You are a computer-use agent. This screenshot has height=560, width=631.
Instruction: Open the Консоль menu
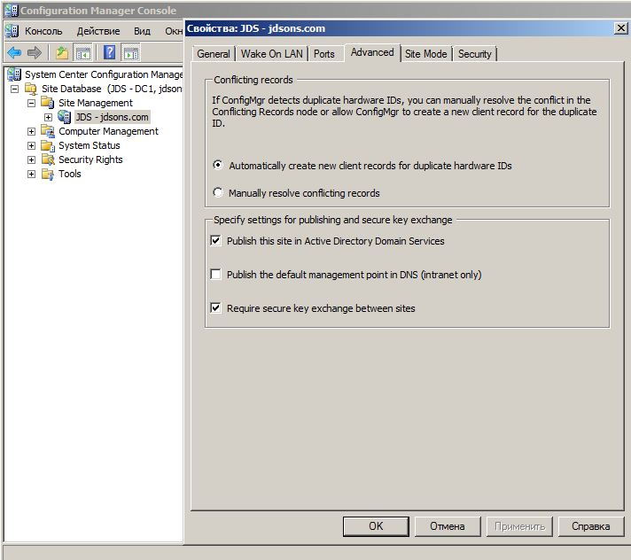point(43,31)
